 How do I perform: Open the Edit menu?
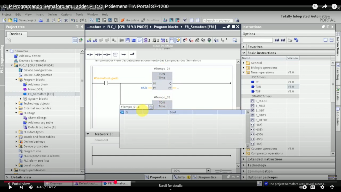pos(18,14)
